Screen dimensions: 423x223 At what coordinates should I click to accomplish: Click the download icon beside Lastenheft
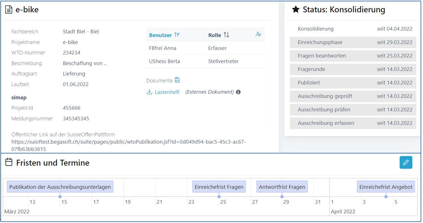tap(149, 92)
